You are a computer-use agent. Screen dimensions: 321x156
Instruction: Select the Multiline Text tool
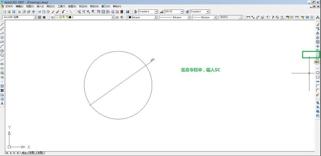2,103
